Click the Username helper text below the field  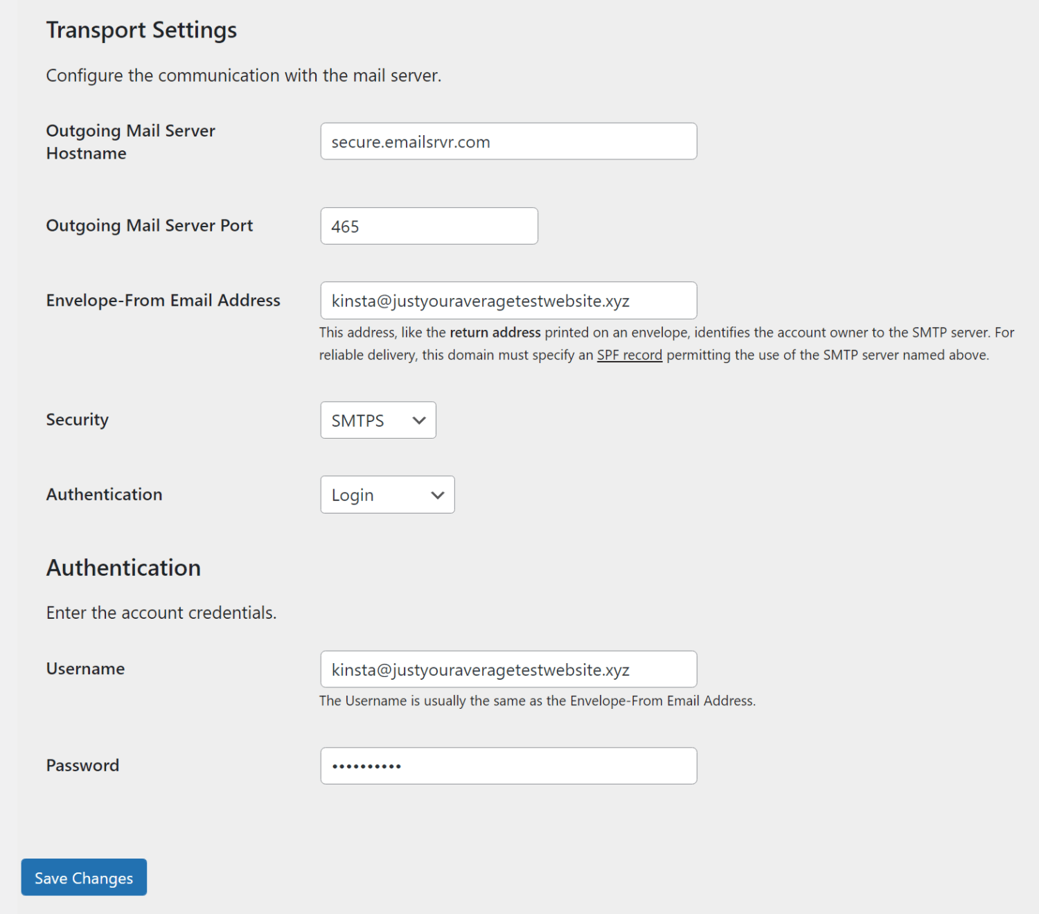tap(537, 701)
